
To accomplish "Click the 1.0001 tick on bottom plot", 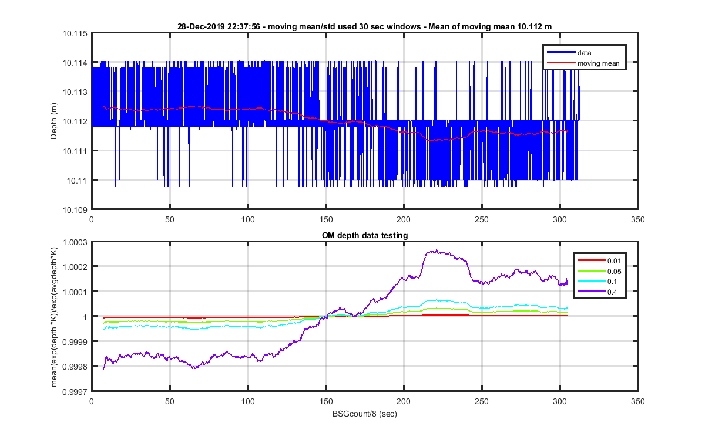I will pyautogui.click(x=76, y=292).
